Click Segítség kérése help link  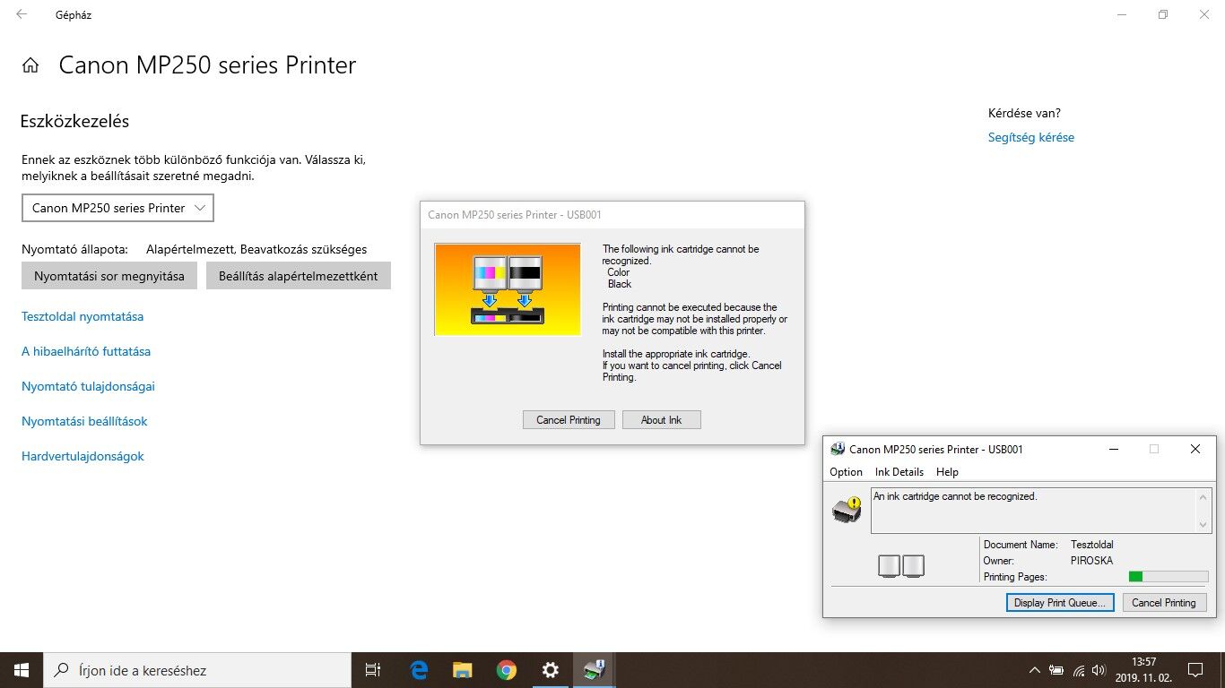(1031, 137)
